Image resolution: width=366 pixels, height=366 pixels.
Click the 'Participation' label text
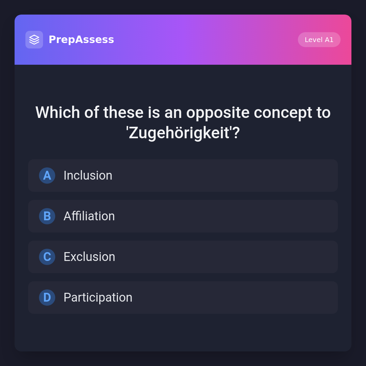(98, 298)
